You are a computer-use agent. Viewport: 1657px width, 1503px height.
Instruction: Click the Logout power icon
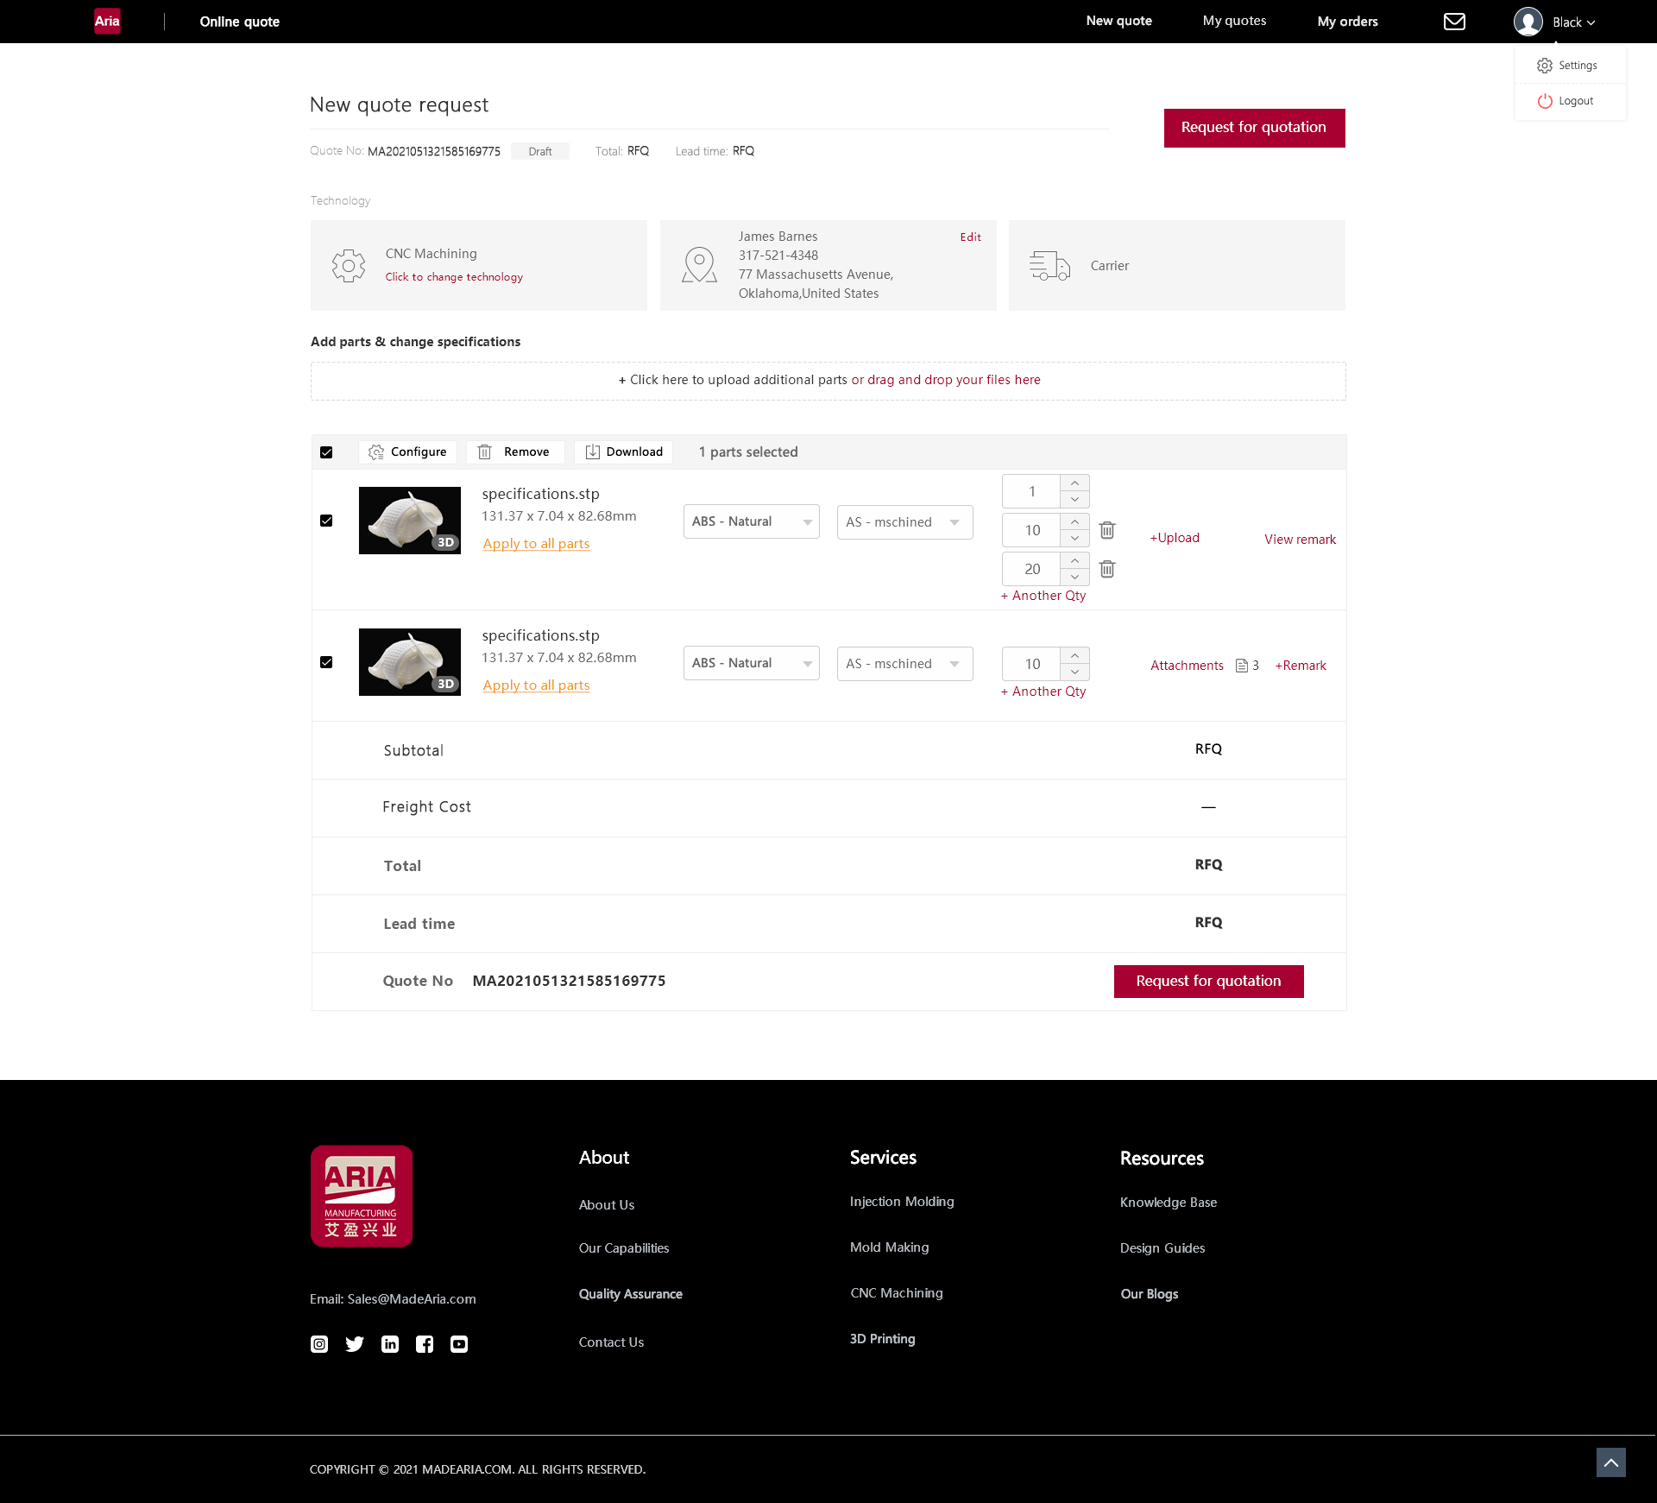(1545, 101)
